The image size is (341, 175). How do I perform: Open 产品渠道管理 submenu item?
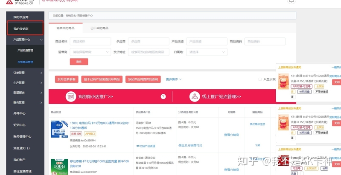(25, 51)
